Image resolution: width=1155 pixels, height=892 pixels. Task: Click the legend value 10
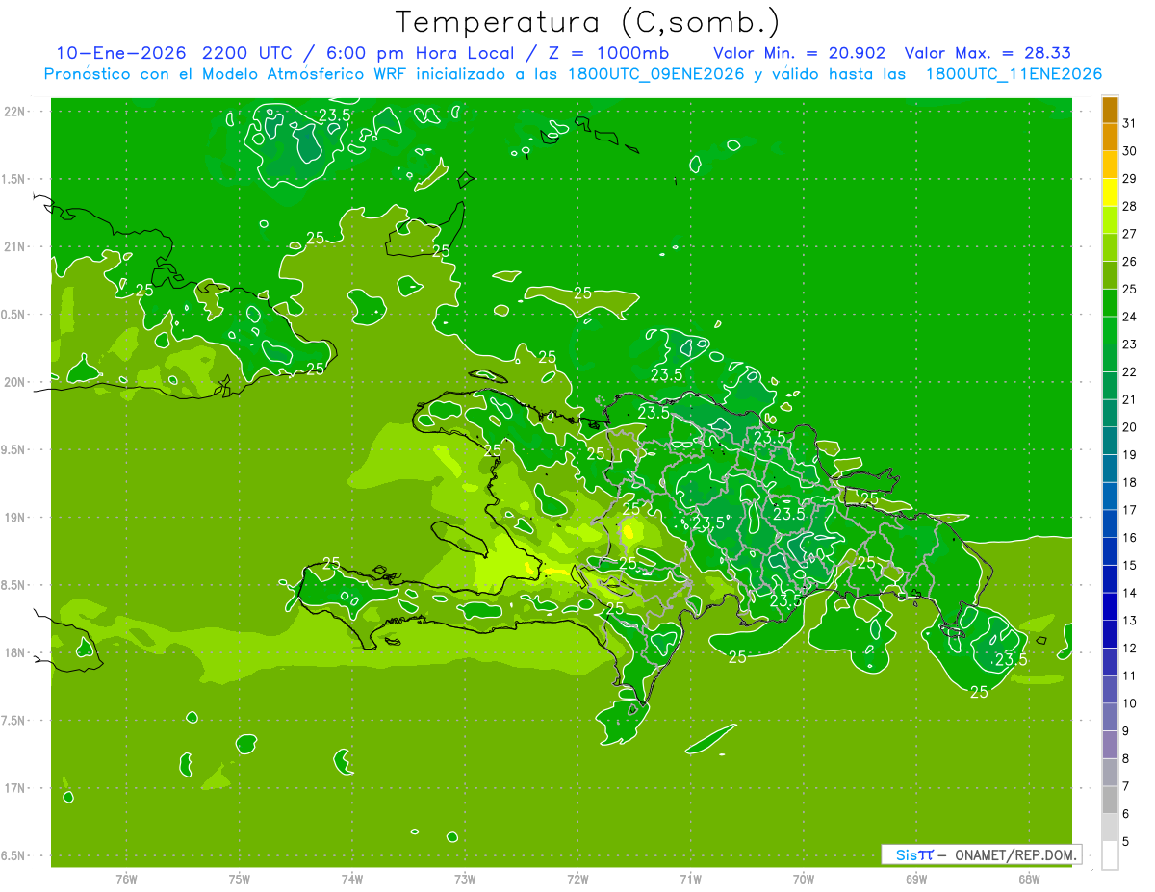tap(1129, 703)
